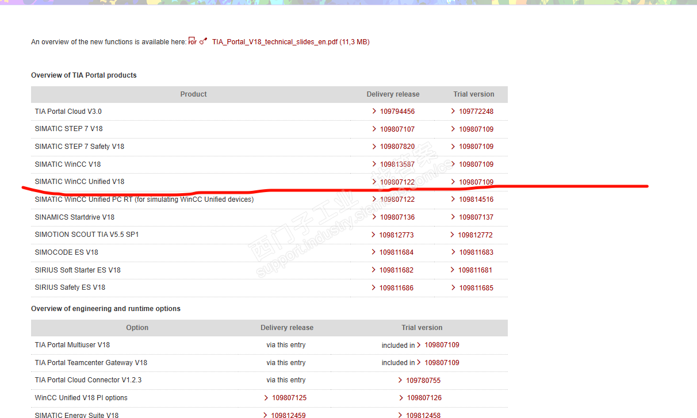This screenshot has height=418, width=697.
Task: Open trial version 109814516 for WinCC Unified PC RT
Action: point(476,200)
